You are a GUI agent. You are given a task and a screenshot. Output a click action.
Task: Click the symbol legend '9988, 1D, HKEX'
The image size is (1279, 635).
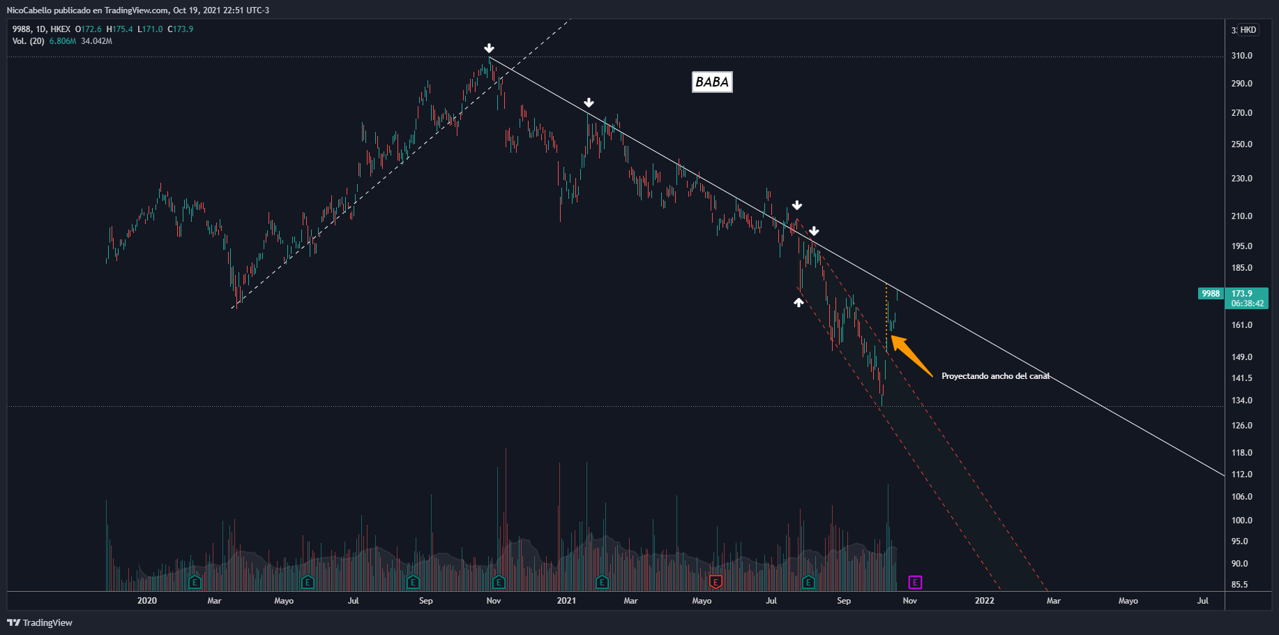tap(41, 29)
